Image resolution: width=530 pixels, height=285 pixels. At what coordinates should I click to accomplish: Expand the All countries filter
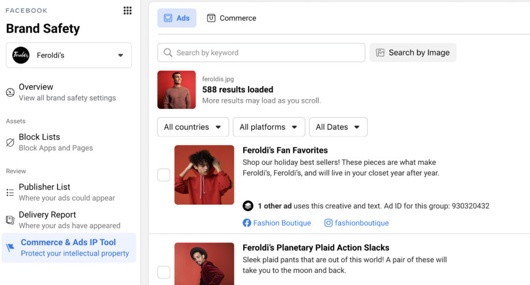pyautogui.click(x=193, y=127)
